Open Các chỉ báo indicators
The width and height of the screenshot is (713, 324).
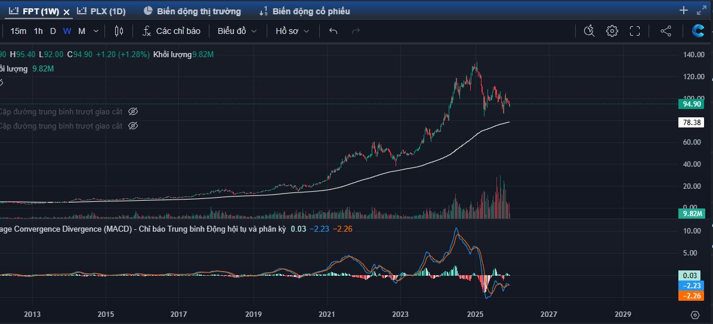click(171, 31)
